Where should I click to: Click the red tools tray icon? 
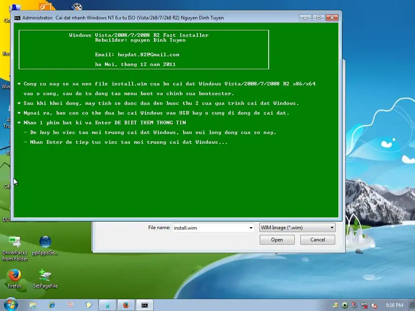[354, 305]
